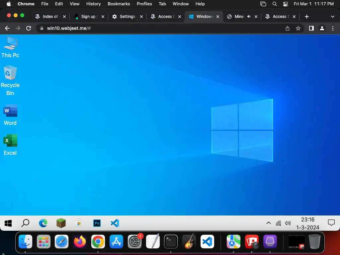Open the Recycle Bin desktop icon
Screen dimensions: 340x255
click(10, 80)
